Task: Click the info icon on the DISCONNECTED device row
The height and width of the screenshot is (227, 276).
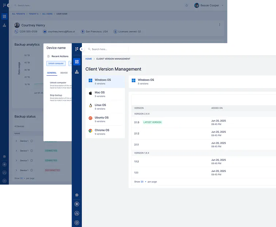Action: point(31,170)
